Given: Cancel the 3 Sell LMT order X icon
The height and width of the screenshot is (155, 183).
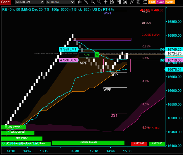Looking at the screenshot, I should 162,50.
